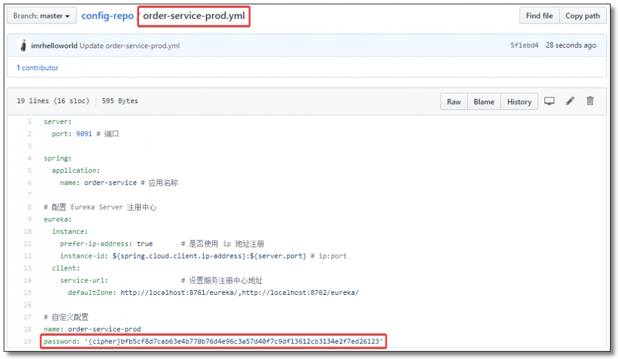This screenshot has width=618, height=359.
Task: Click the 'client:' key text
Action: click(x=66, y=268)
